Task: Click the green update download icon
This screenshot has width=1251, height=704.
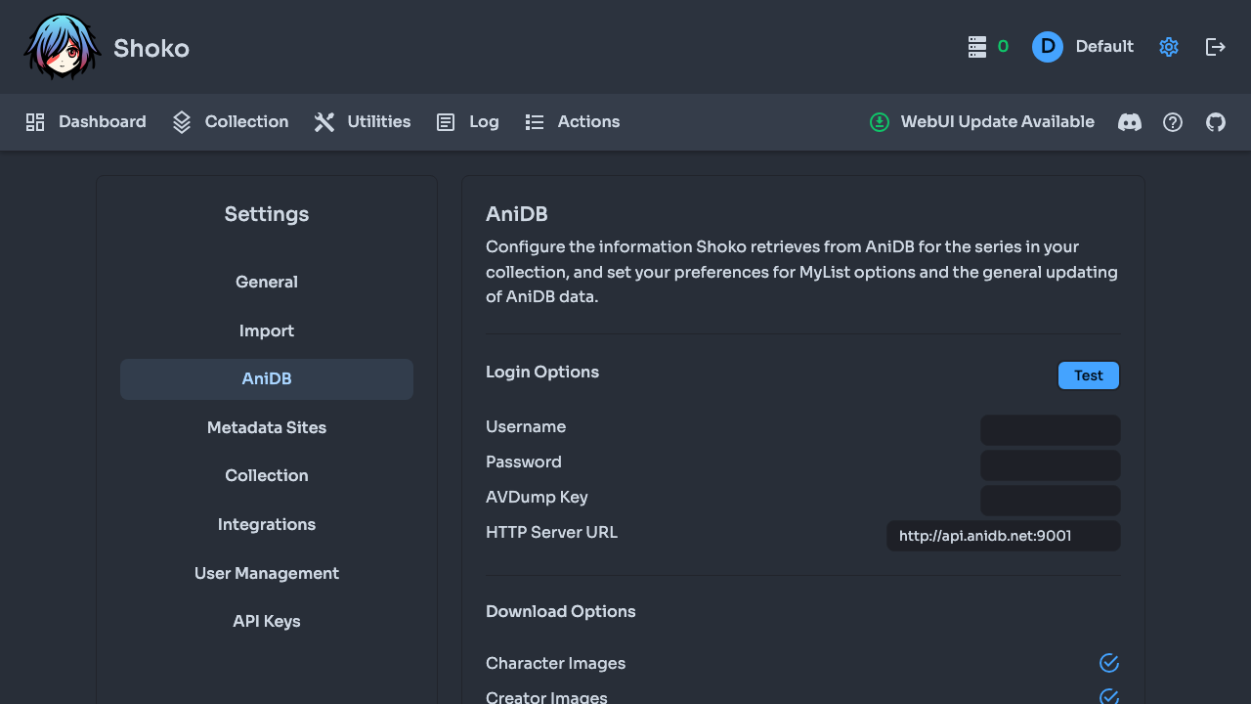Action: tap(880, 122)
